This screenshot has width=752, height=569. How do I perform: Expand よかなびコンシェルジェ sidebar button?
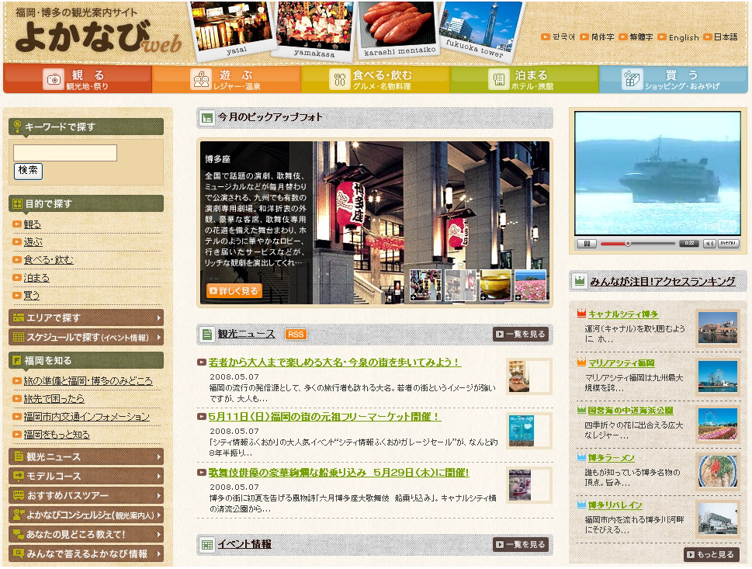[86, 515]
